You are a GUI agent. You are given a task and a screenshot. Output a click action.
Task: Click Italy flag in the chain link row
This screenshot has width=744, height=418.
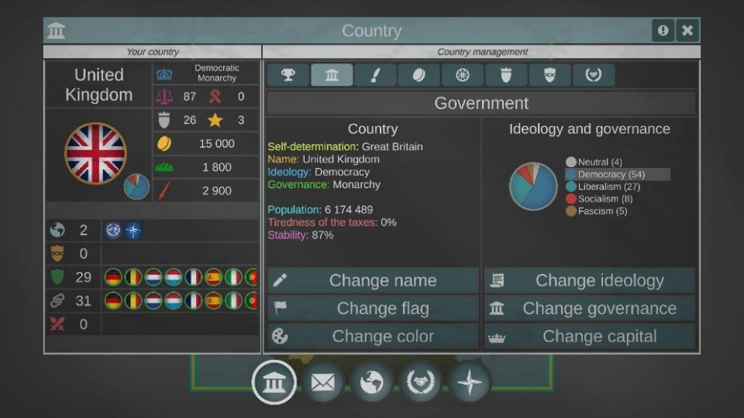point(233,301)
